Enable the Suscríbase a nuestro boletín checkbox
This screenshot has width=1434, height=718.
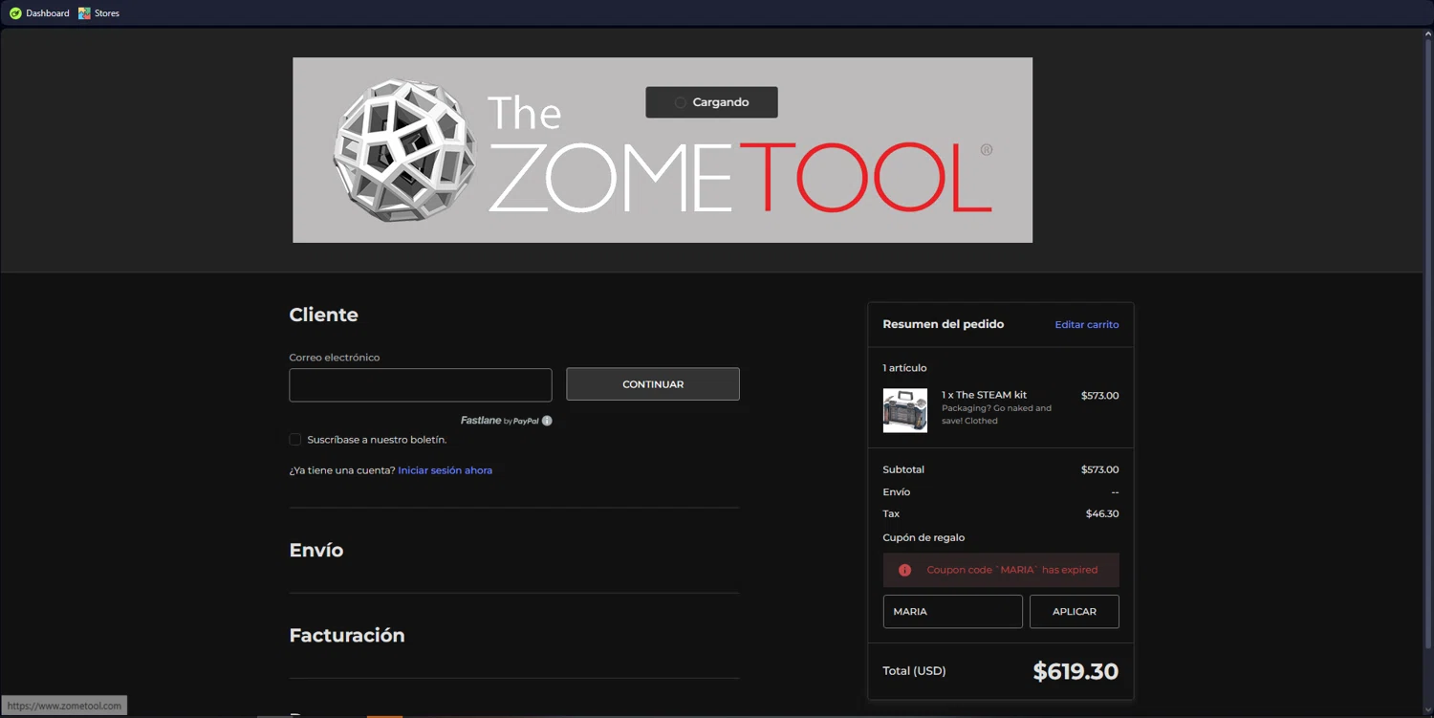(x=295, y=440)
